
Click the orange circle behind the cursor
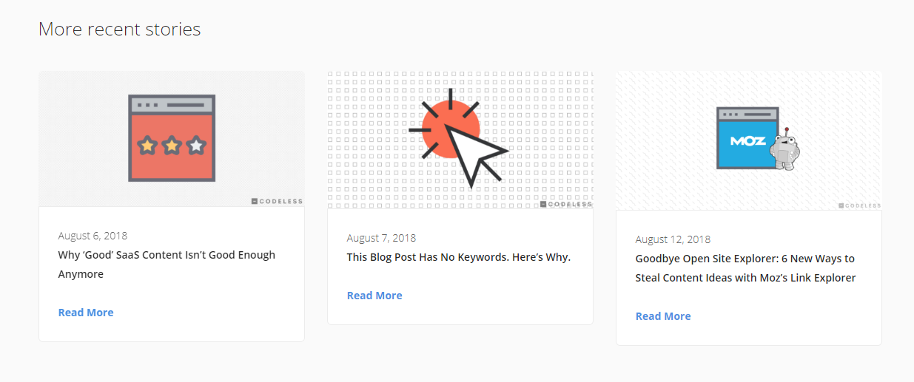coord(450,129)
